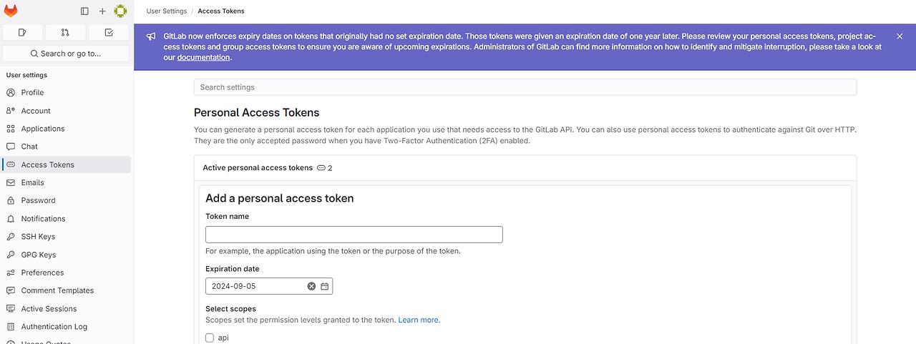Viewport: 916px width, 344px height.
Task: Click the Select scopes label
Action: click(x=230, y=309)
